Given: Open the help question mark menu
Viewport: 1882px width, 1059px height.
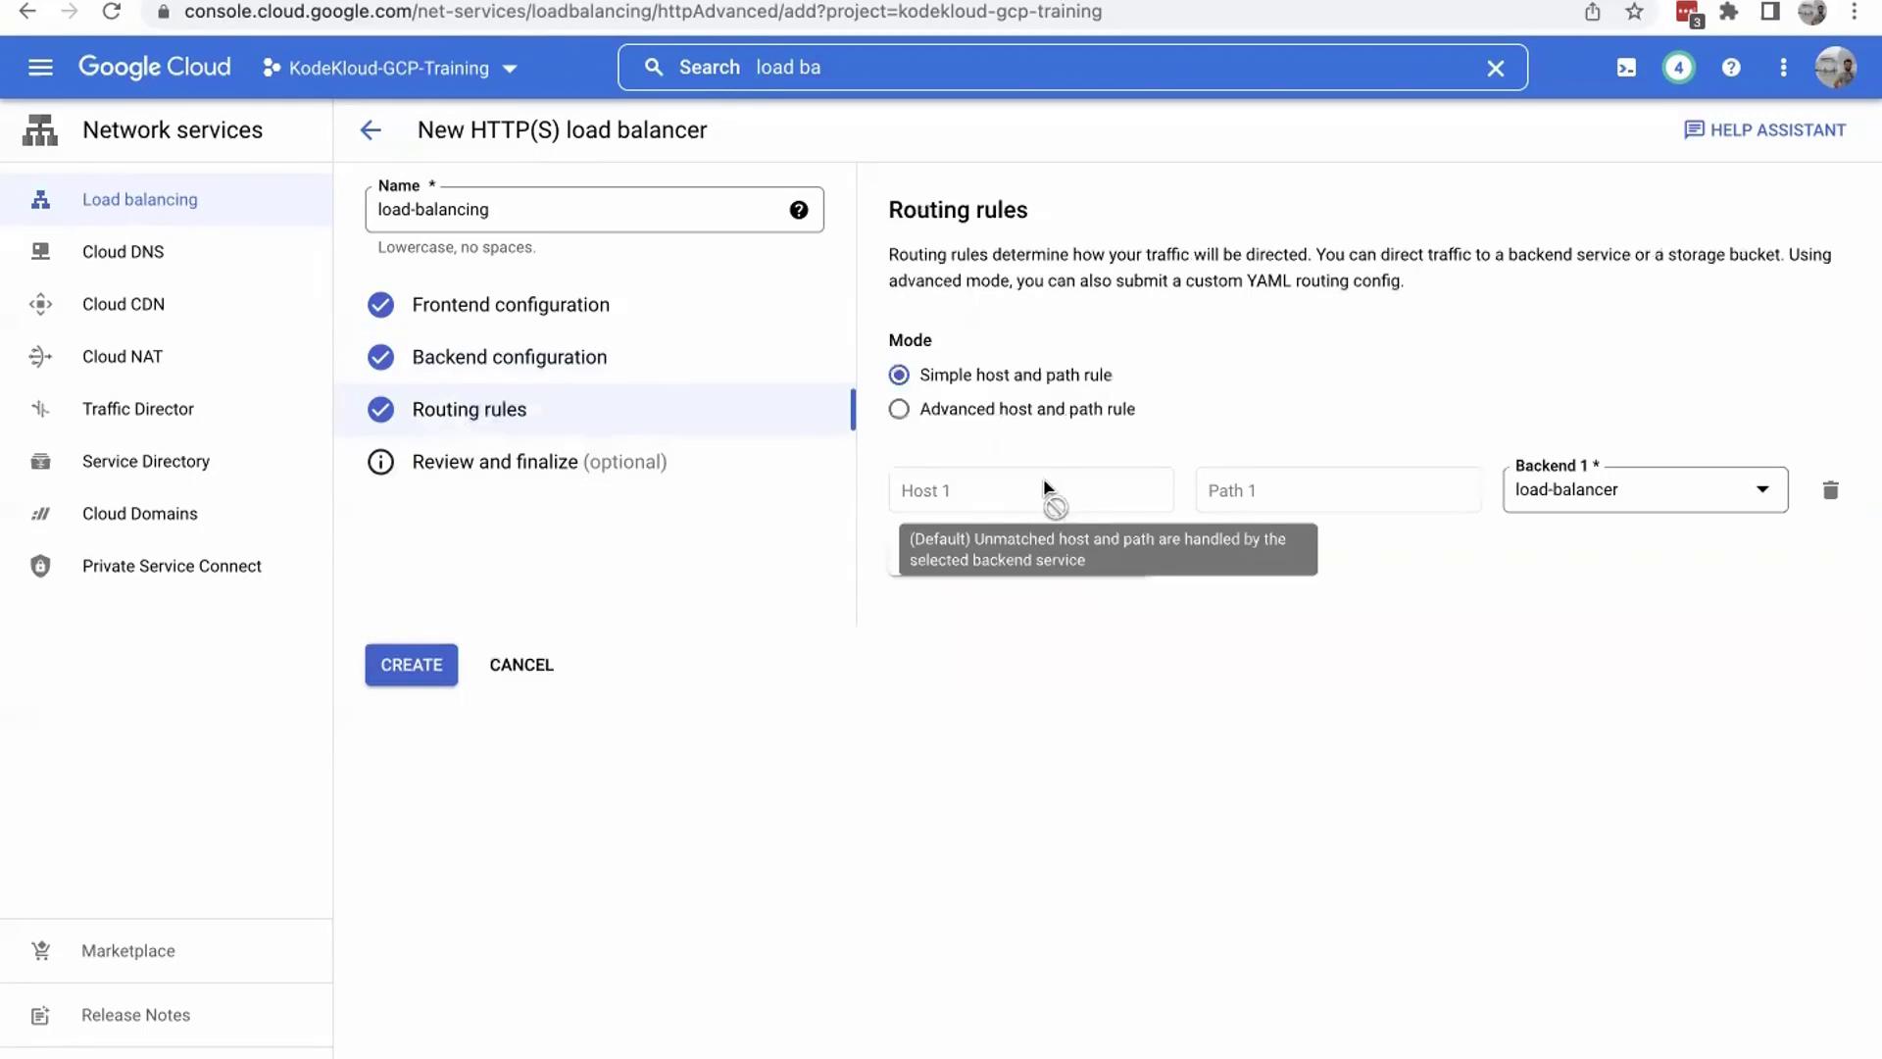Looking at the screenshot, I should tap(1731, 68).
